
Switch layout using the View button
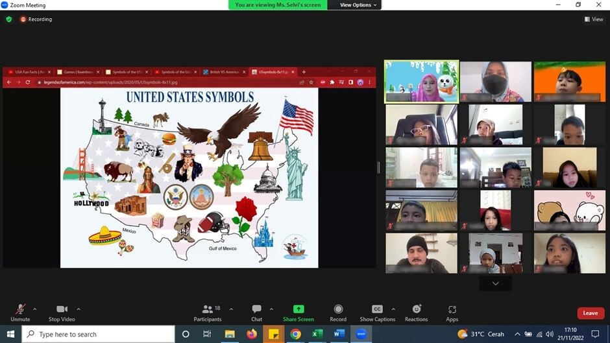(x=594, y=19)
